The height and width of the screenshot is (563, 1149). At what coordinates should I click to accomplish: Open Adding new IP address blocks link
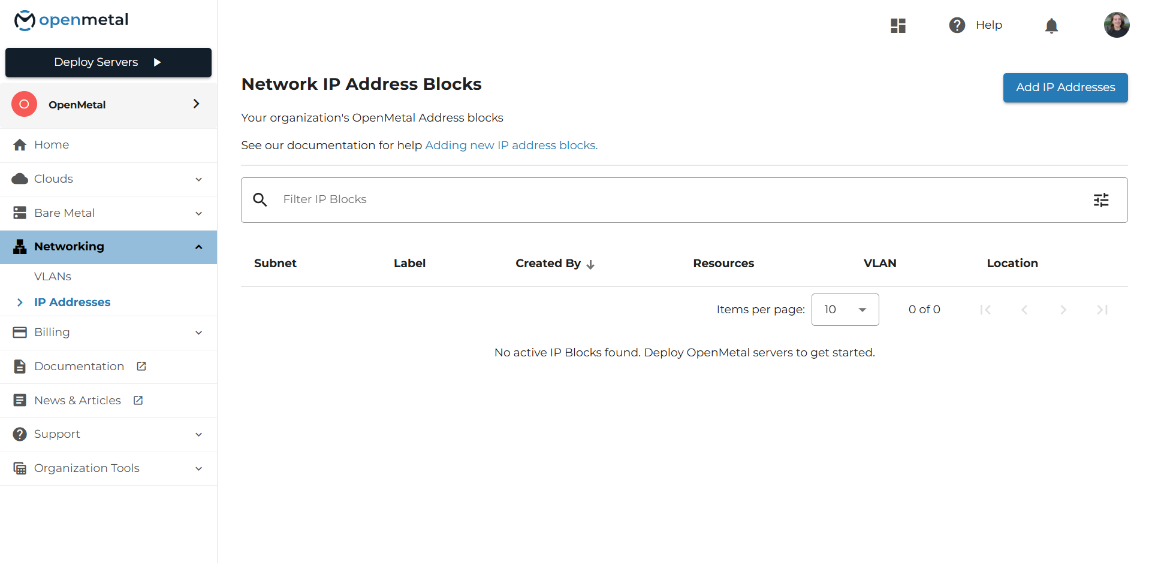pyautogui.click(x=511, y=146)
